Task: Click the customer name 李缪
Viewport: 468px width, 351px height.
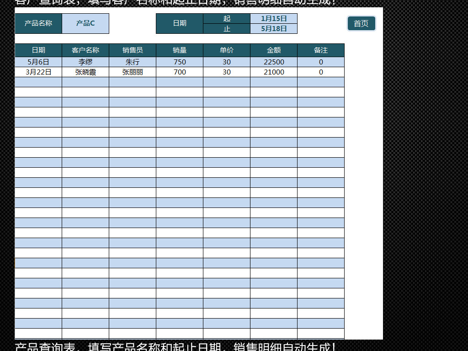Action: click(85, 62)
